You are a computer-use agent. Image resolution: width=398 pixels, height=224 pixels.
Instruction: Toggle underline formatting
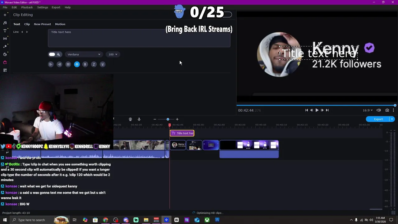[x=102, y=64]
